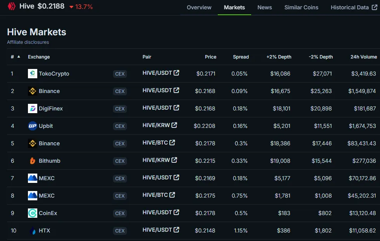Switch to the Overview tab

[x=199, y=7]
